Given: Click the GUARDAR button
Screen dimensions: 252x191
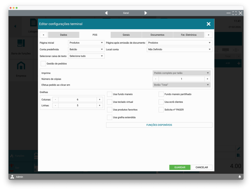Looking at the screenshot, I should (x=180, y=167).
